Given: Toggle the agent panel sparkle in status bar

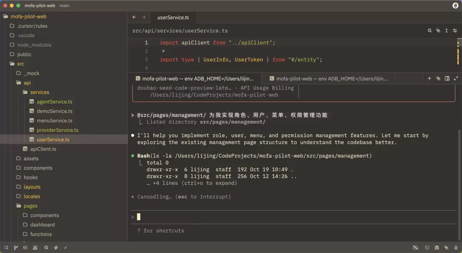Looking at the screenshot, I should coord(446,248).
